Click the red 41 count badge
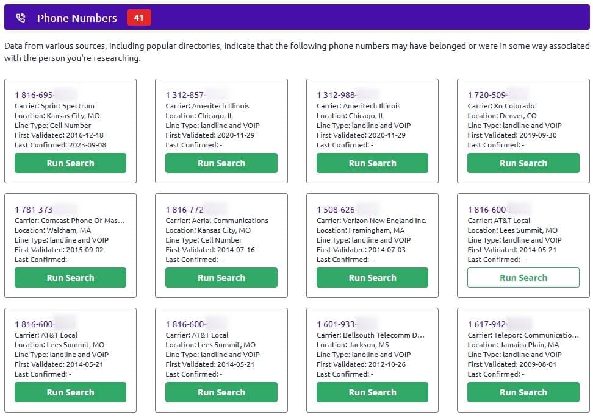The image size is (593, 418). pyautogui.click(x=139, y=18)
